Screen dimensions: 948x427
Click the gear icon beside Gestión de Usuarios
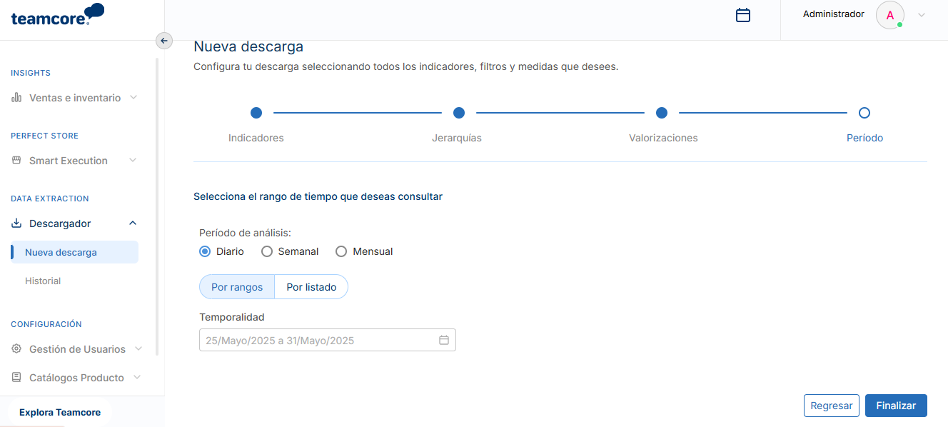[16, 349]
